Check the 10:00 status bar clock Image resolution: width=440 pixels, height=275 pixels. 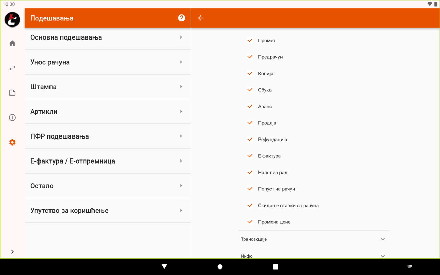point(9,4)
